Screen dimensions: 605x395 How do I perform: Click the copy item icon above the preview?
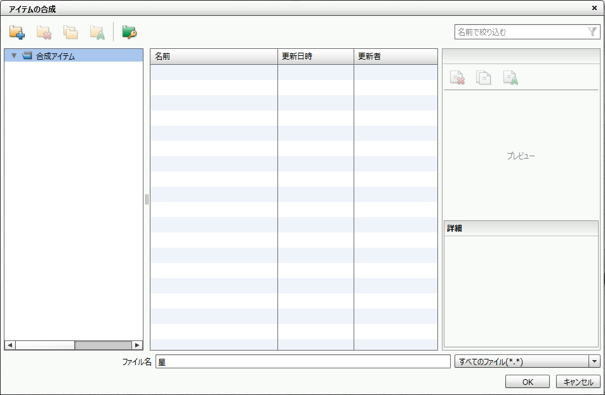click(484, 76)
